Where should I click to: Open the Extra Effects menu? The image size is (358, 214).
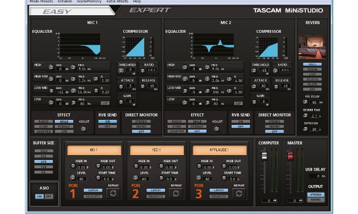[117, 1]
